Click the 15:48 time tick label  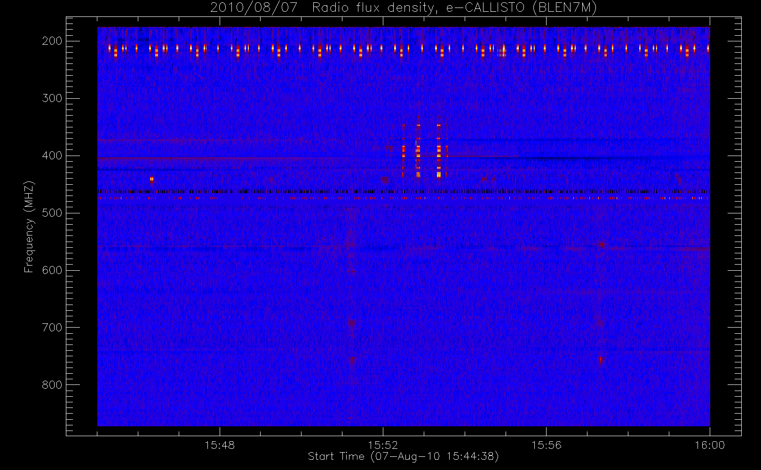click(x=220, y=445)
